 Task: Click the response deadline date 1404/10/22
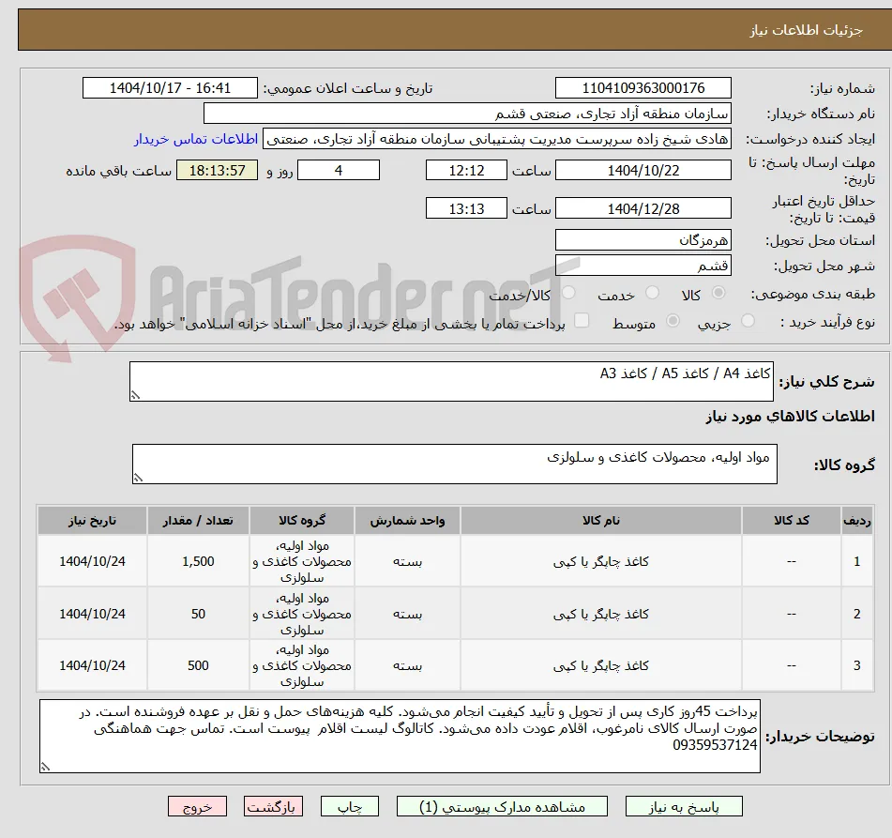(x=643, y=170)
